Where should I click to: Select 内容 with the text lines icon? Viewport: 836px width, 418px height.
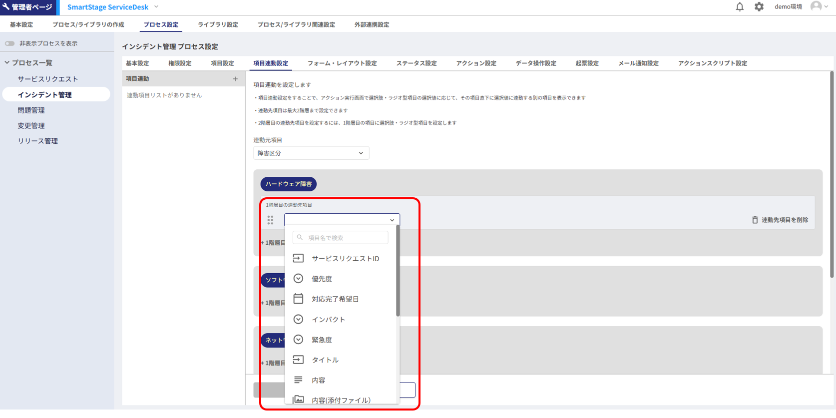tap(318, 380)
